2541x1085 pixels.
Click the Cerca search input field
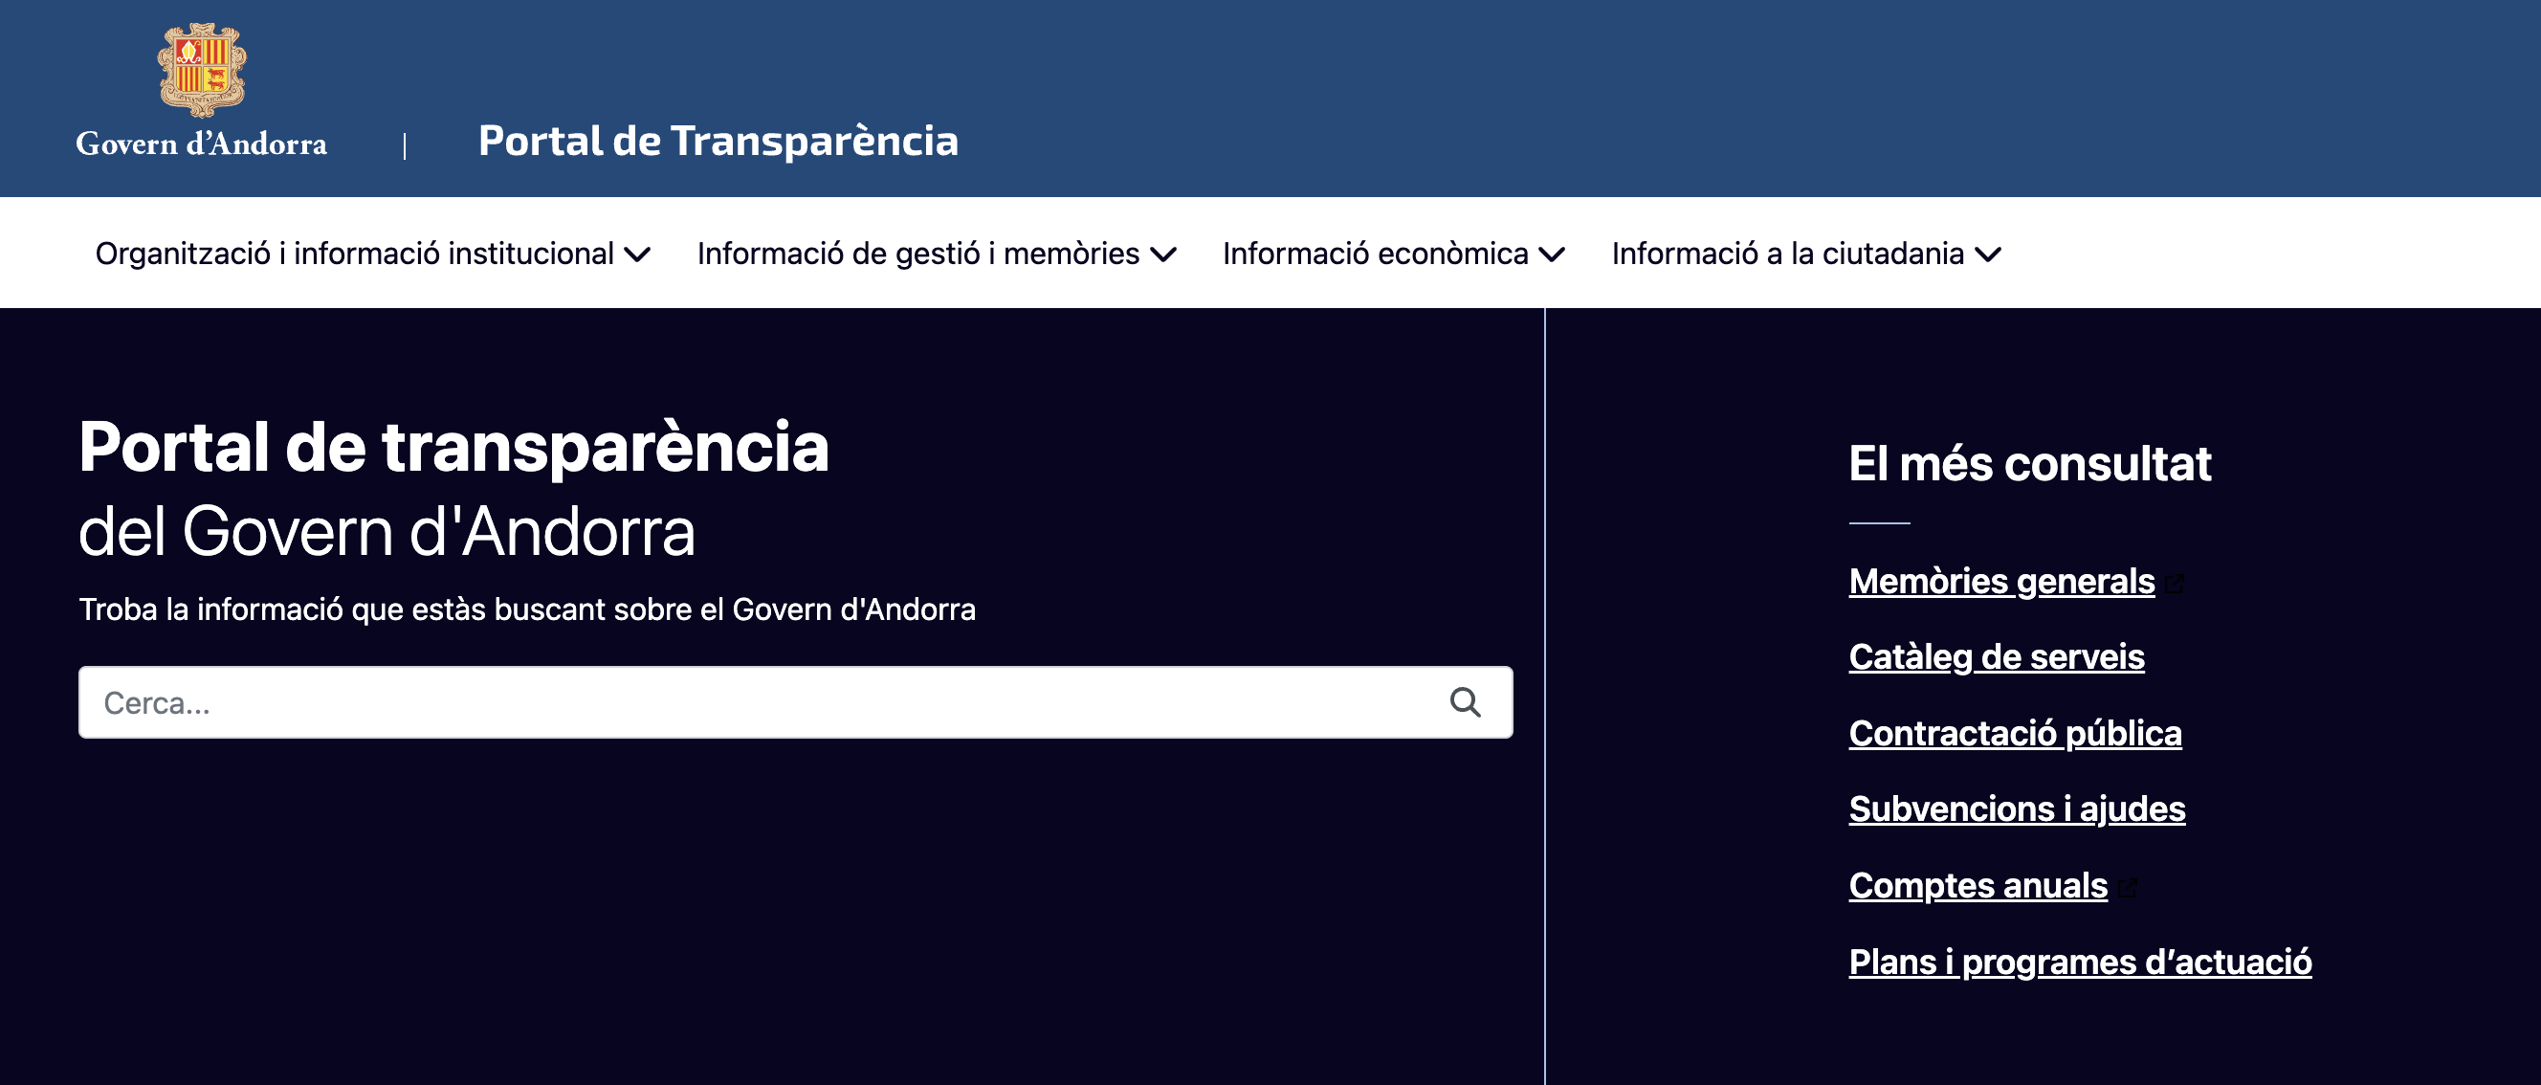[691, 702]
